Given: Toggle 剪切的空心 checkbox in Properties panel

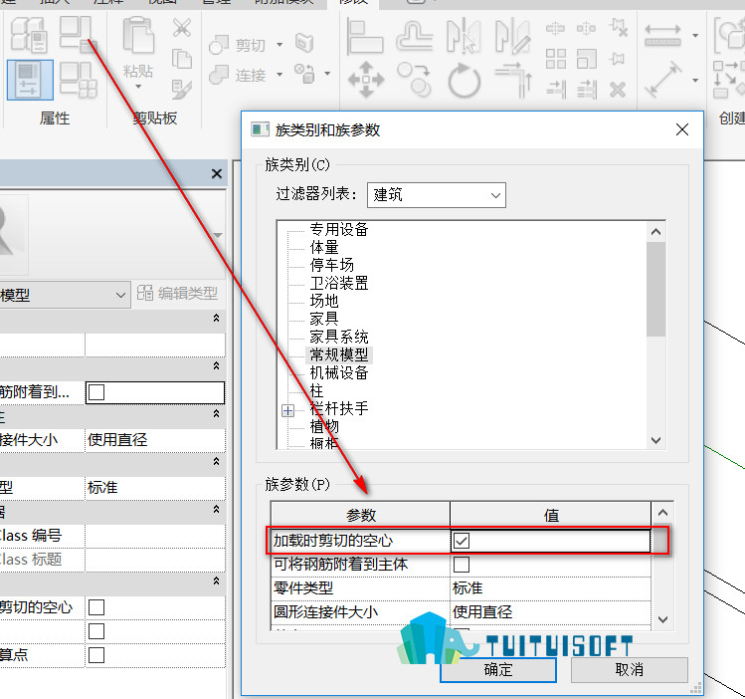Looking at the screenshot, I should pyautogui.click(x=96, y=607).
